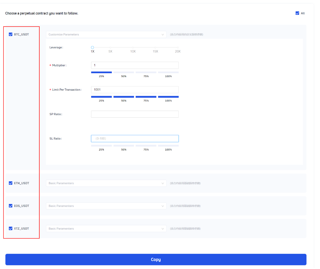This screenshot has width=320, height=269.
Task: Uncheck the BTC_USDT contract checkbox
Action: coord(11,34)
